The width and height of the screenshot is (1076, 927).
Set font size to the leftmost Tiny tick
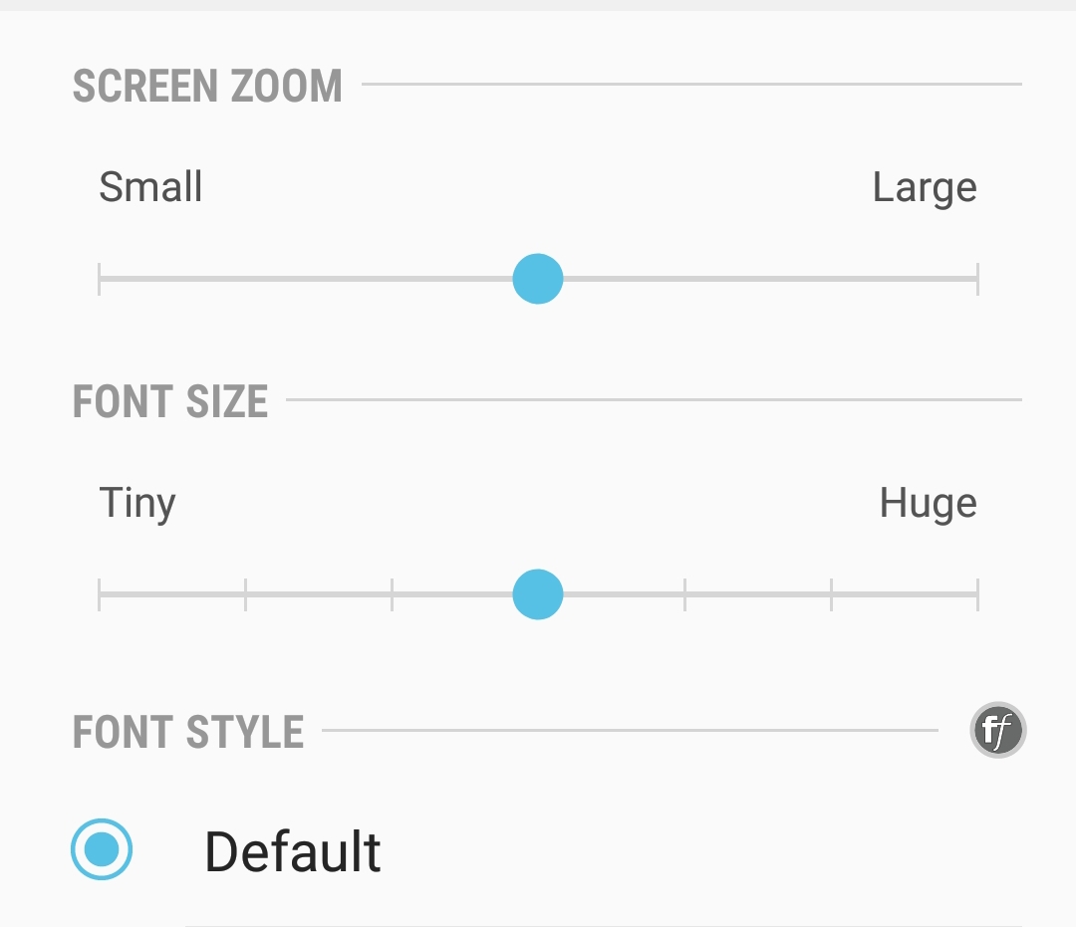coord(100,594)
